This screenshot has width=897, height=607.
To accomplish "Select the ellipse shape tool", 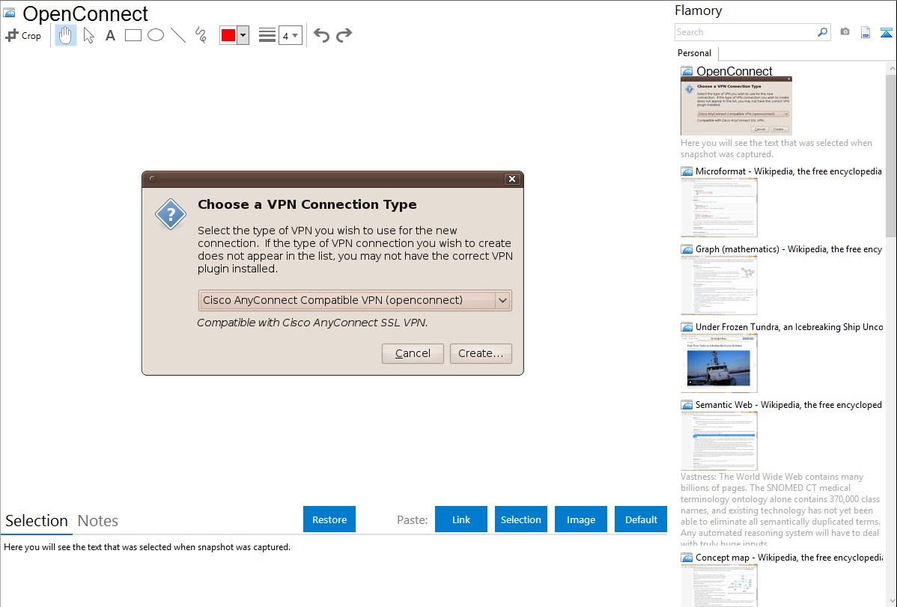I will pos(156,35).
